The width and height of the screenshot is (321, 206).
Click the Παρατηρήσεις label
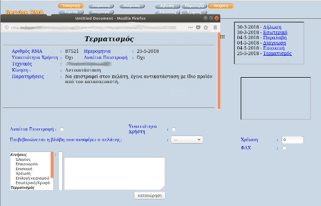click(x=28, y=77)
